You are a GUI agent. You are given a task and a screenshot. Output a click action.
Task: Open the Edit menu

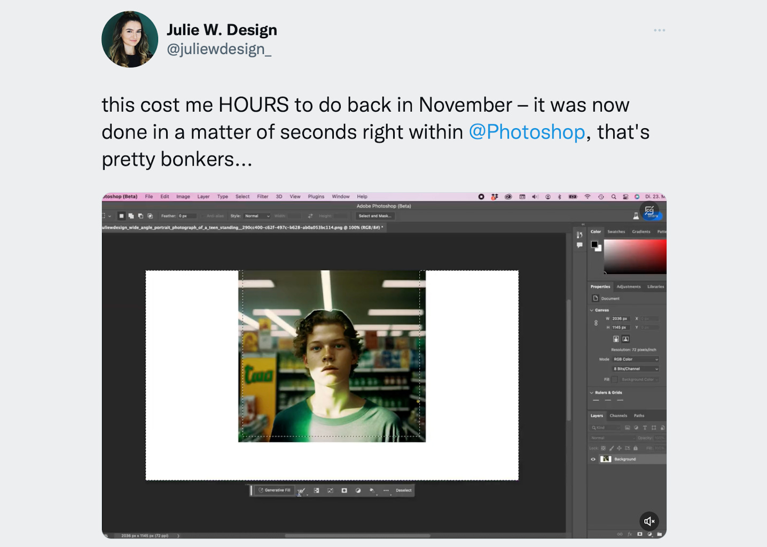point(165,197)
